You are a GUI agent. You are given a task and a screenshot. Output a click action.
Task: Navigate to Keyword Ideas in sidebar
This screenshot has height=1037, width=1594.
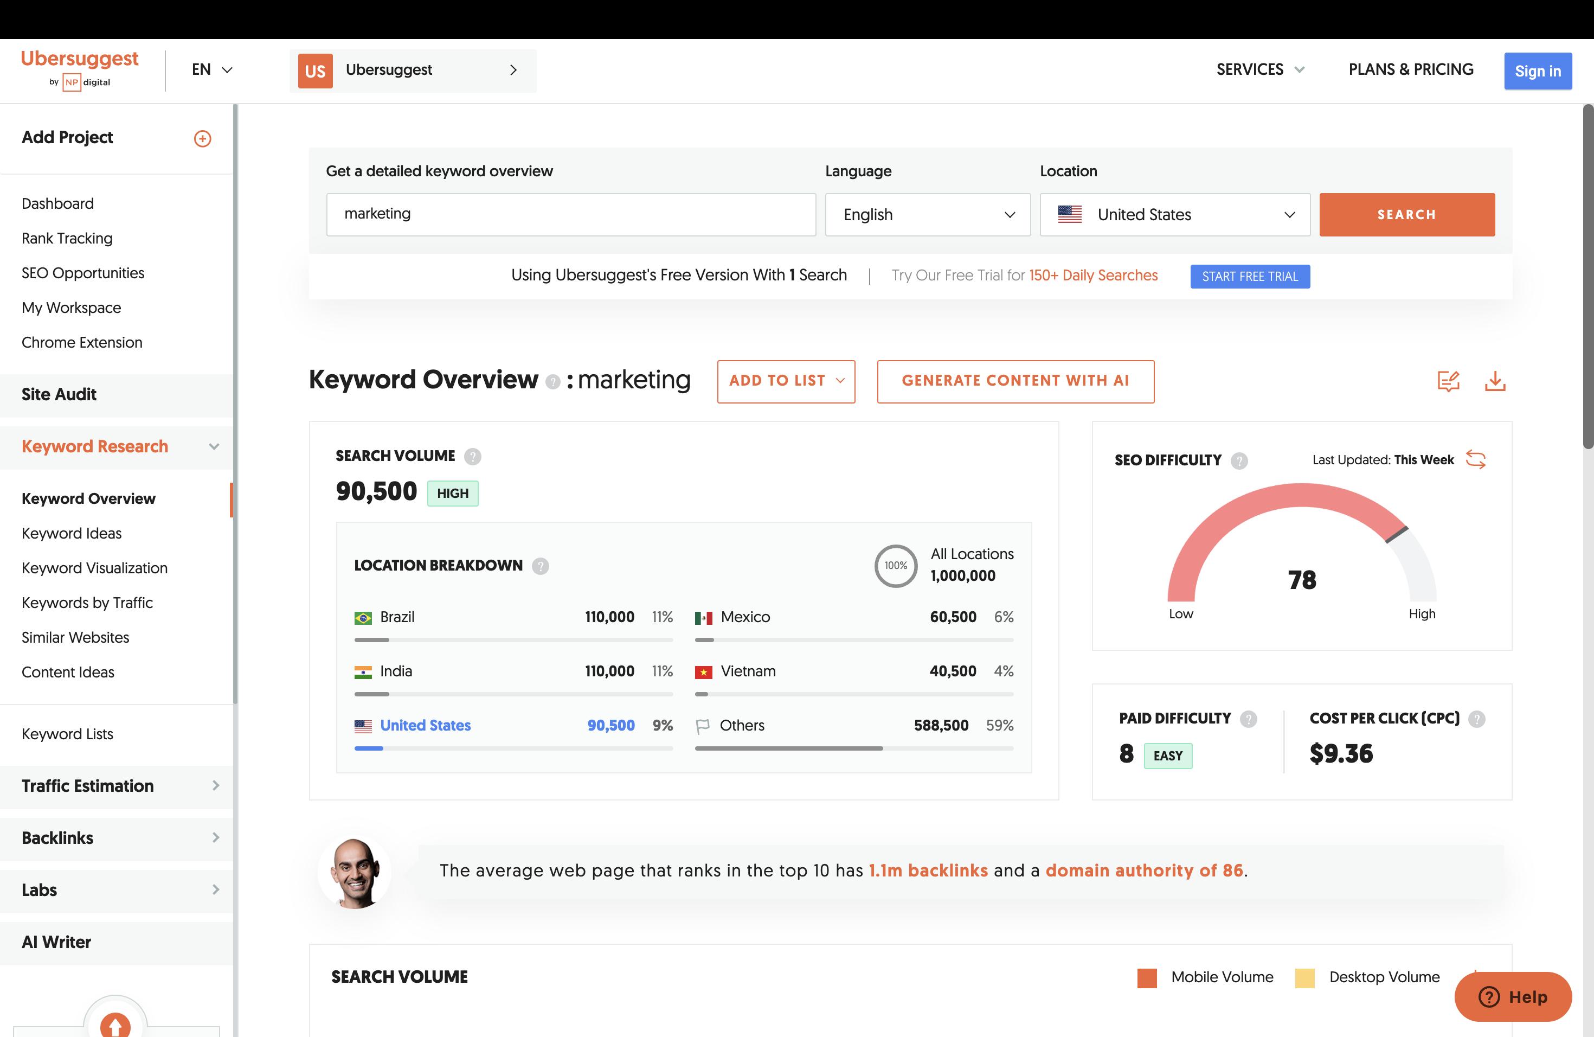coord(71,533)
